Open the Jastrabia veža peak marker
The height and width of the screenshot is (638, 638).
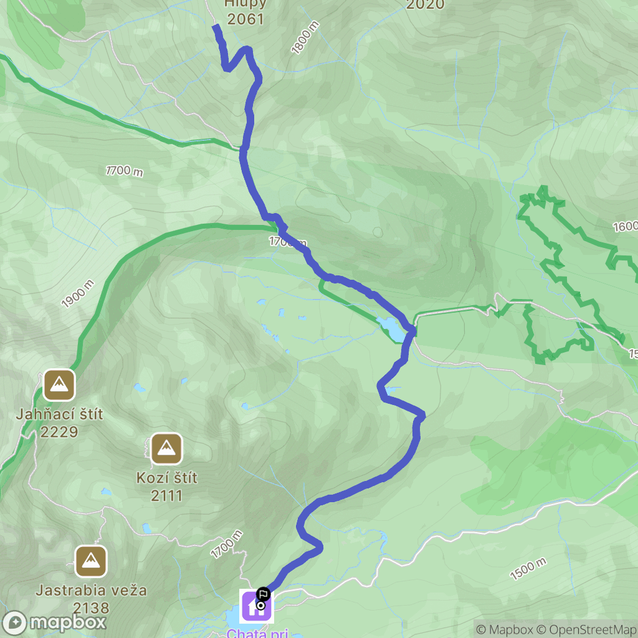(x=91, y=561)
